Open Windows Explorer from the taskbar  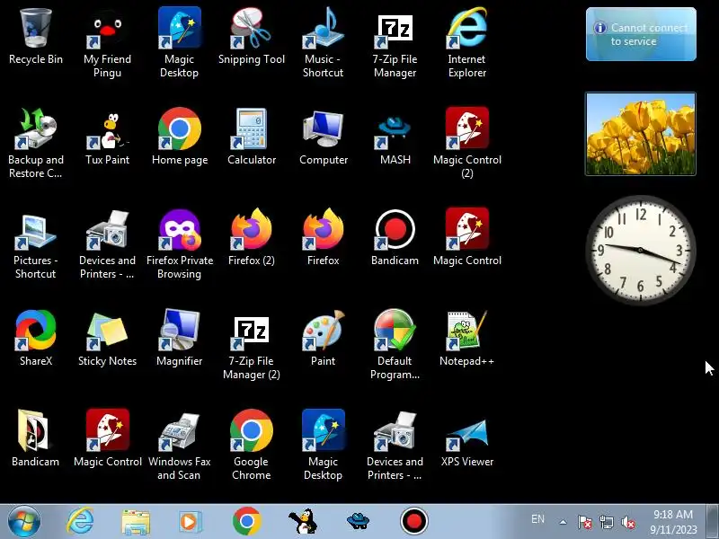click(136, 522)
